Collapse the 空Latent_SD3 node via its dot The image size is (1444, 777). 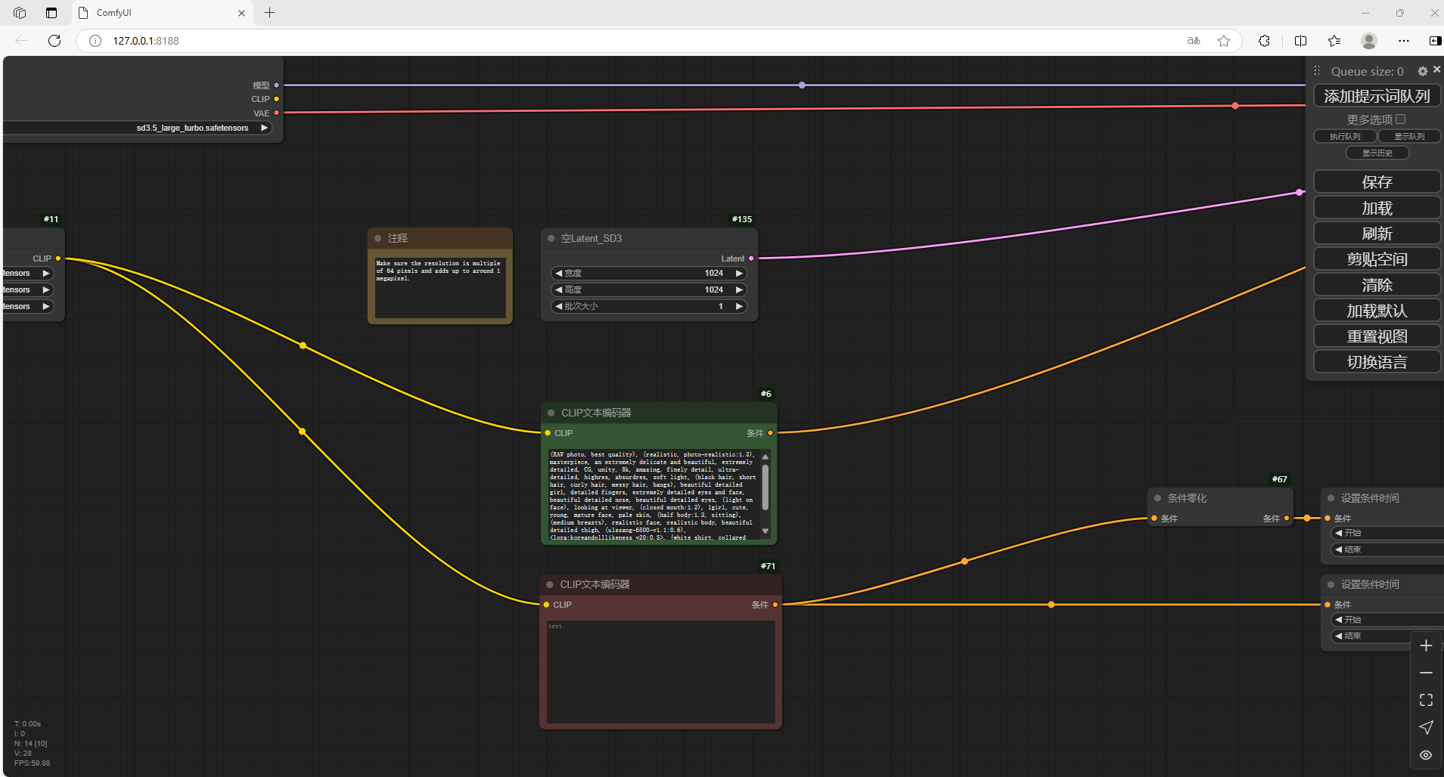coord(551,238)
